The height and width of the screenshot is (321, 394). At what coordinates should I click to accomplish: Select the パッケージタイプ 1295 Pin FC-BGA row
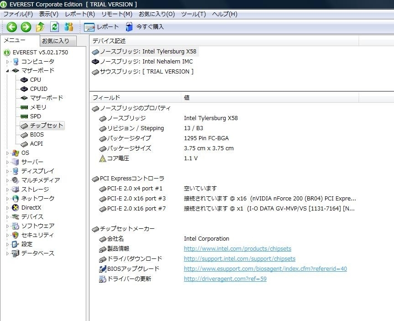click(164, 138)
